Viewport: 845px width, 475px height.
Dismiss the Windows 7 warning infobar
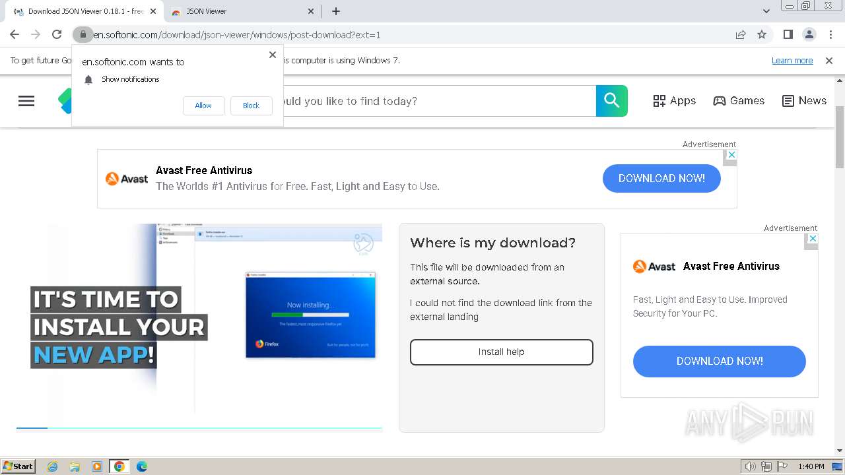[x=829, y=61]
